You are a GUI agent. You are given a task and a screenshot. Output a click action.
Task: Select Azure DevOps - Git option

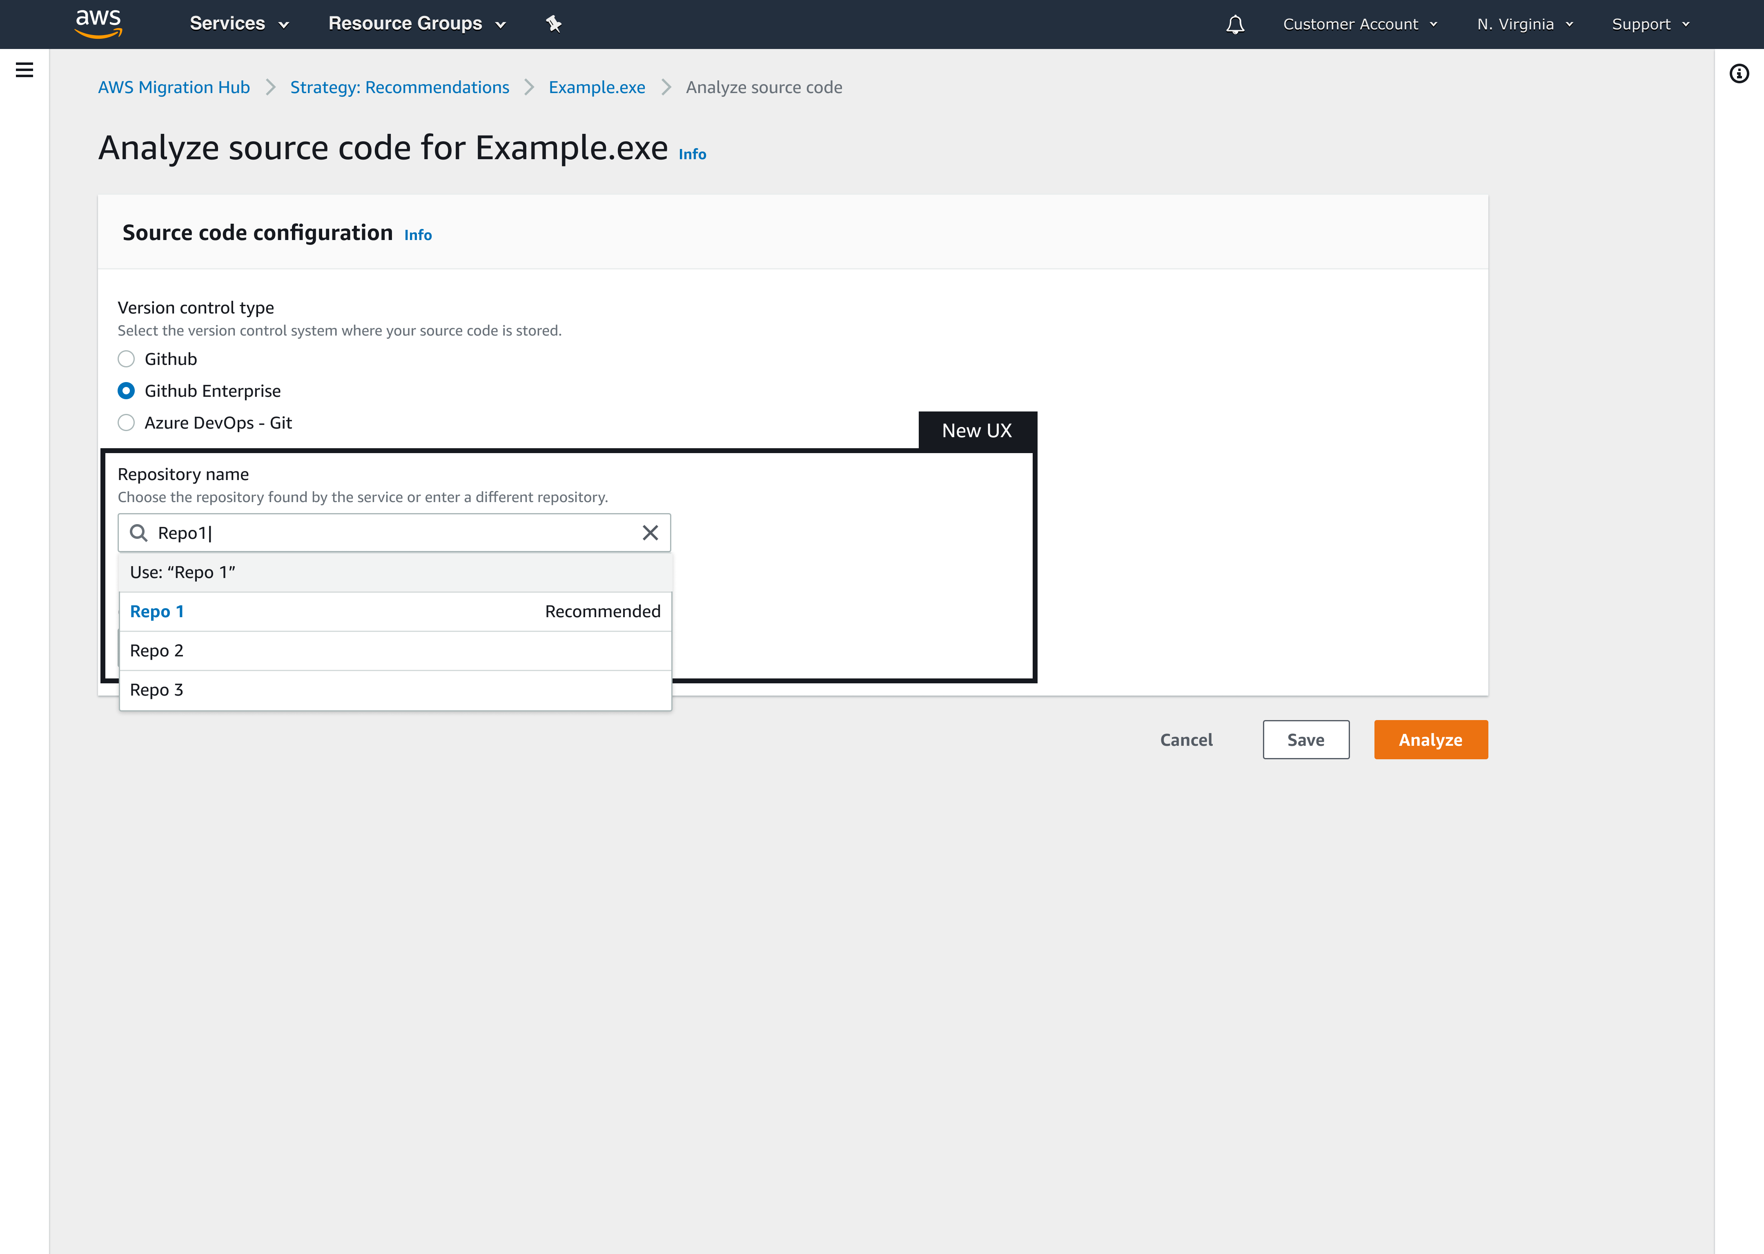[x=126, y=422]
